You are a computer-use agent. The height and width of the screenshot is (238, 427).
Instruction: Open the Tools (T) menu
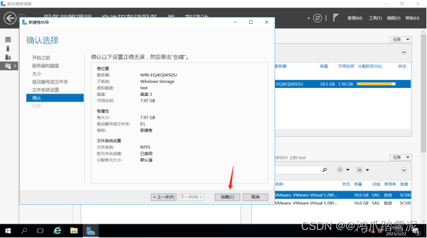coord(375,18)
